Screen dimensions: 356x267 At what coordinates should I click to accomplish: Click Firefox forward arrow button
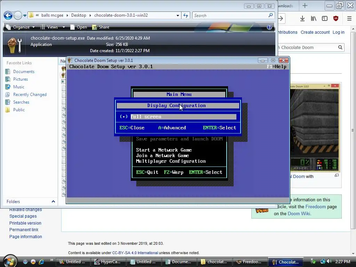[x=281, y=18]
